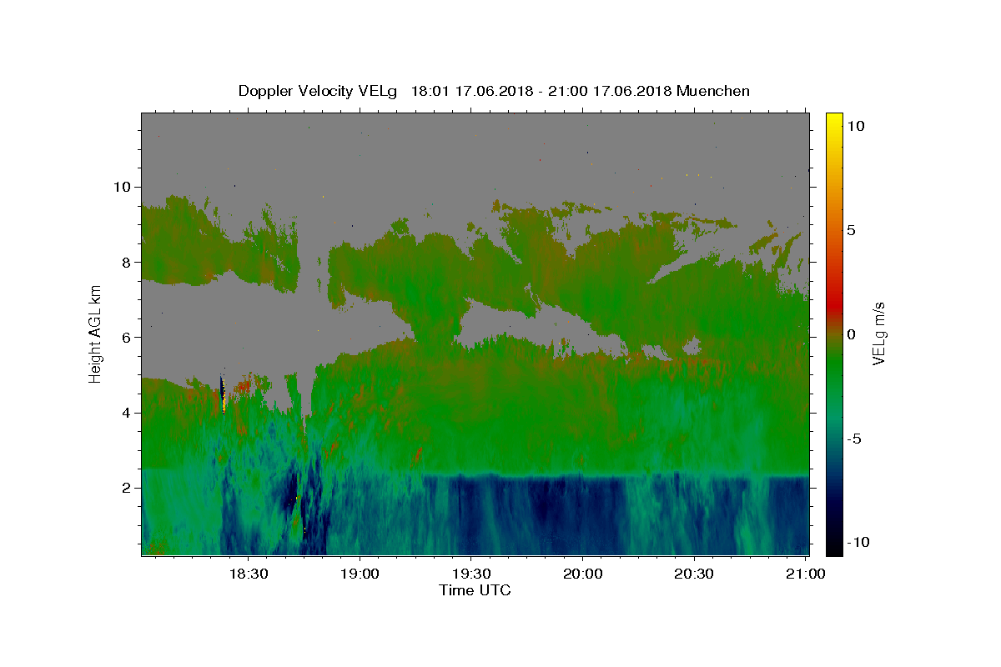Click the VELg m/s colorbar label
The width and height of the screenshot is (1001, 667).
tap(878, 333)
